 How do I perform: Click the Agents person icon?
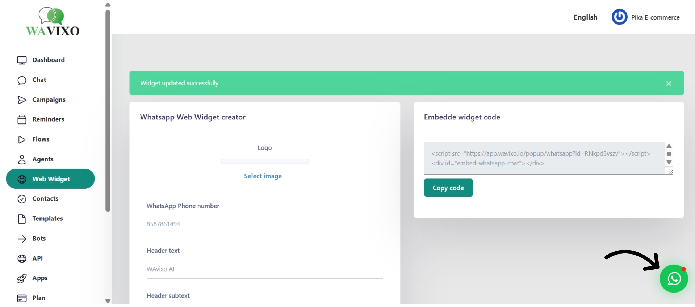click(x=22, y=159)
